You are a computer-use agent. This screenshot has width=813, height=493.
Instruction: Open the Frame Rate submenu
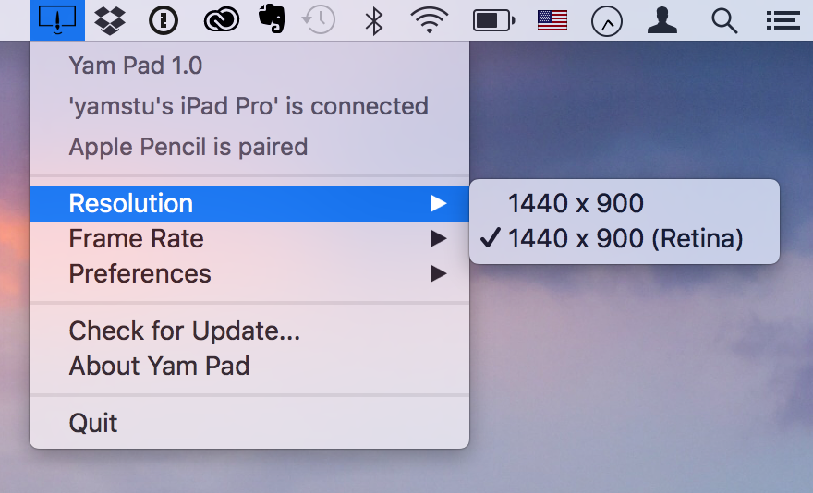click(249, 238)
